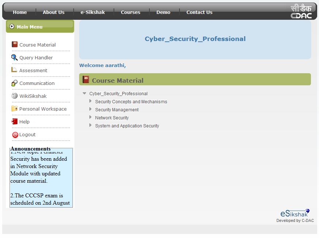
Task: Click the Main Menu header play icon
Action: click(12, 26)
